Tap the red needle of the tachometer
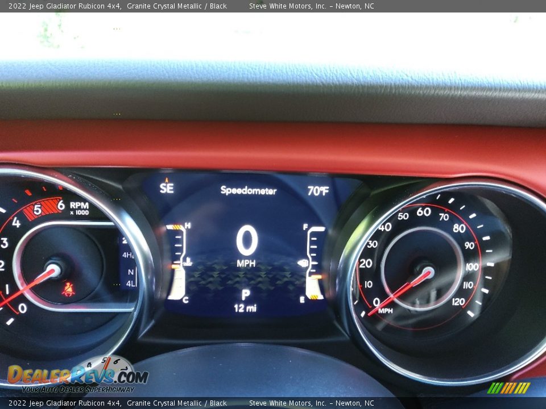 (x=28, y=286)
